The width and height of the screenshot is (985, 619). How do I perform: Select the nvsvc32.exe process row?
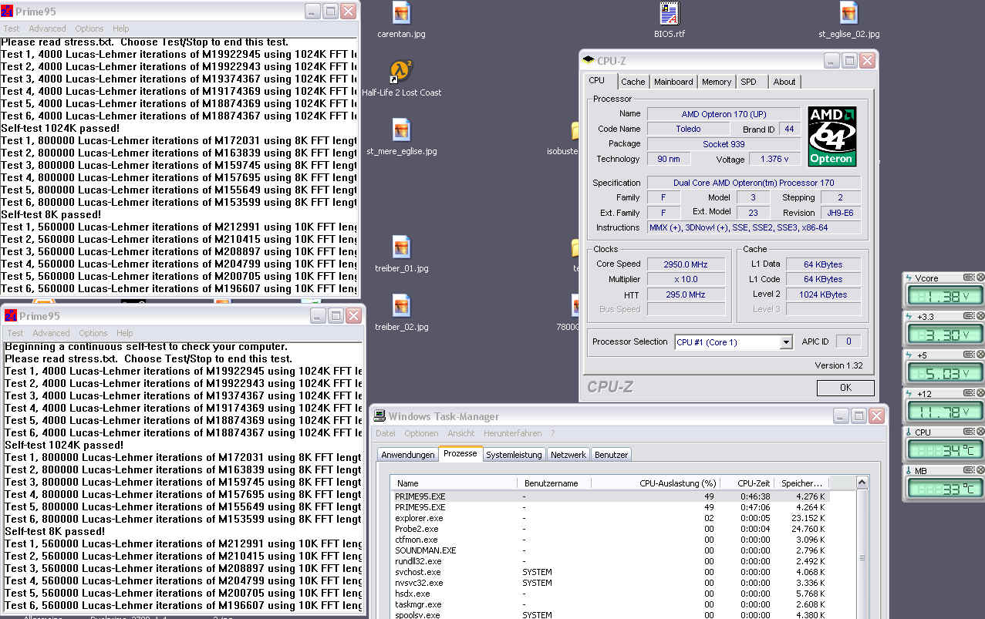tap(610, 583)
